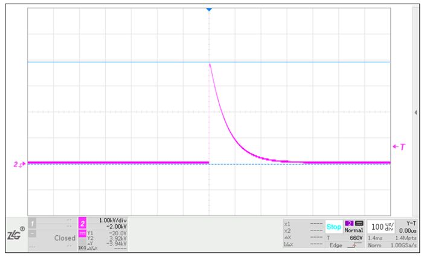Click the purple trigger source 2 icon

tap(349, 224)
